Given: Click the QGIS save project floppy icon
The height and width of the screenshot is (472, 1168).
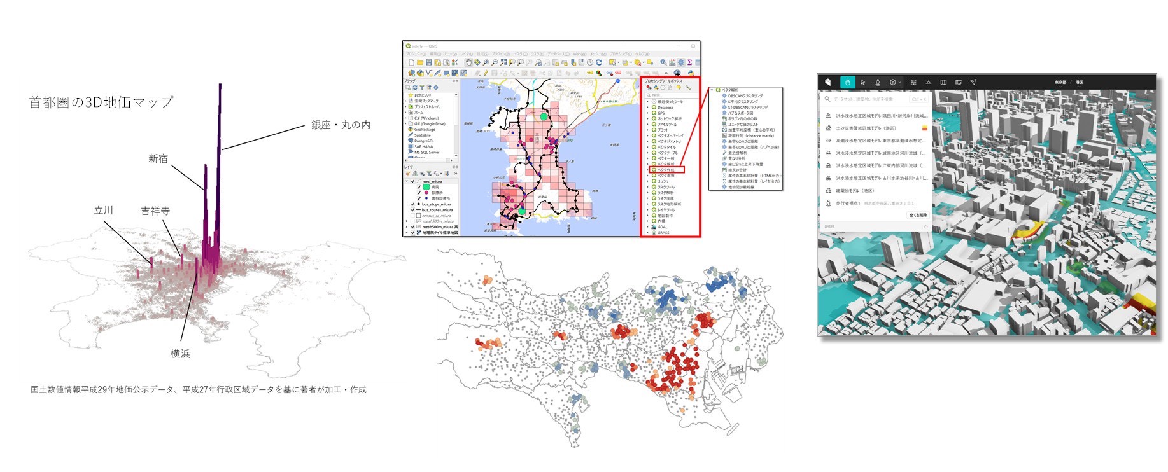Looking at the screenshot, I should 429,62.
